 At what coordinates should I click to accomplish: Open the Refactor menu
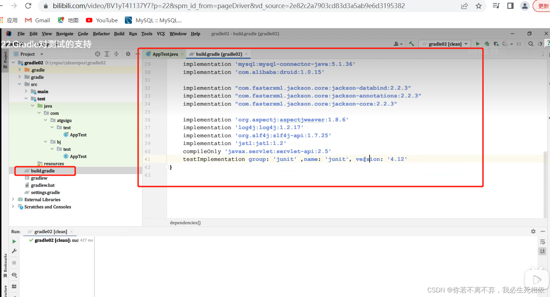pyautogui.click(x=102, y=34)
